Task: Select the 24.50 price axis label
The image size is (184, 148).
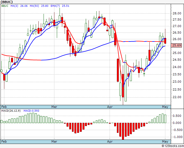Action: pos(177,60)
